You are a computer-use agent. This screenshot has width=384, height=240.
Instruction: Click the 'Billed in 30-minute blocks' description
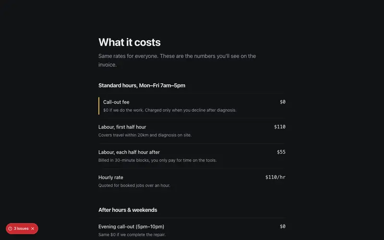point(157,160)
